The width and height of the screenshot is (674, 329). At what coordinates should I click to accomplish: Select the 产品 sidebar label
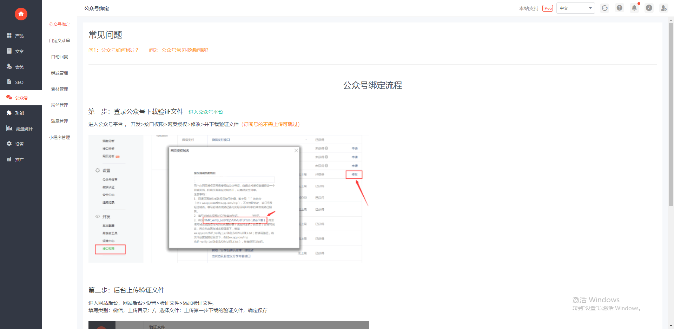[x=19, y=36]
